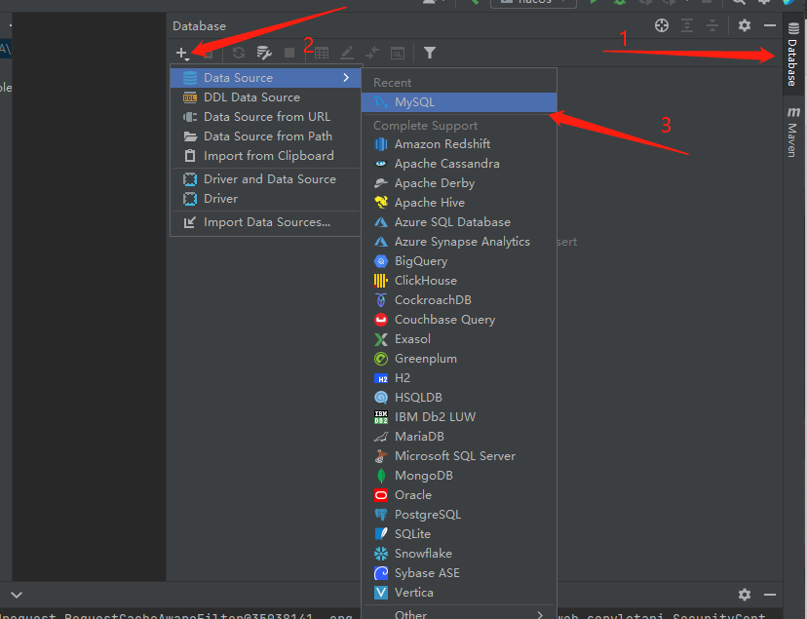Choose DDL Data Source

(x=265, y=97)
